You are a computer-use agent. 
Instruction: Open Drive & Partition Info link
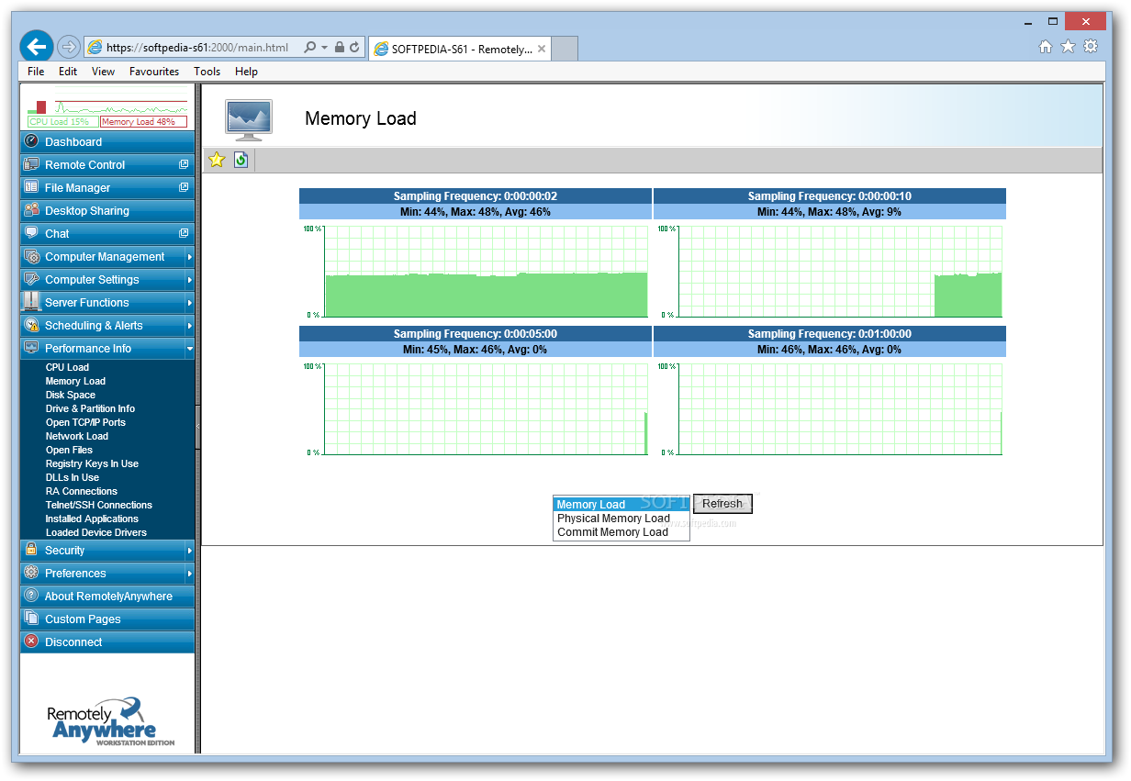click(90, 408)
